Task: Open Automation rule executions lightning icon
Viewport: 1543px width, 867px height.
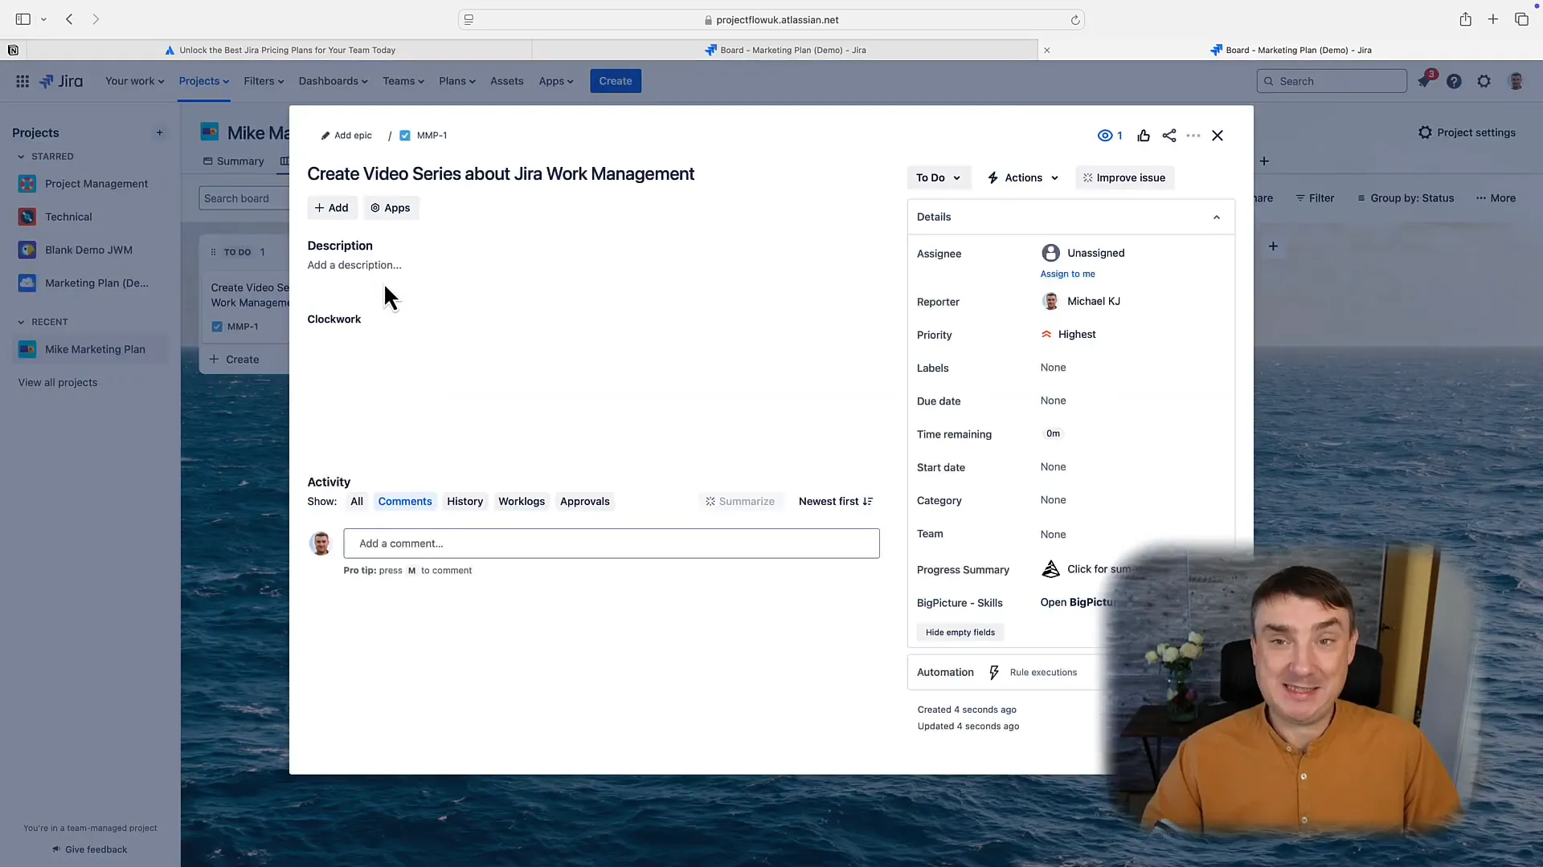Action: coord(994,673)
